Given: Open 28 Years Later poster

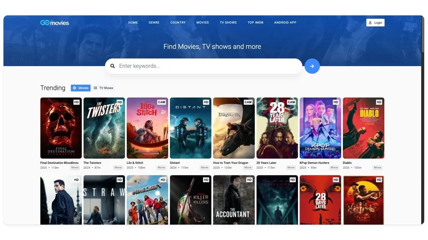Looking at the screenshot, I should coord(277,128).
